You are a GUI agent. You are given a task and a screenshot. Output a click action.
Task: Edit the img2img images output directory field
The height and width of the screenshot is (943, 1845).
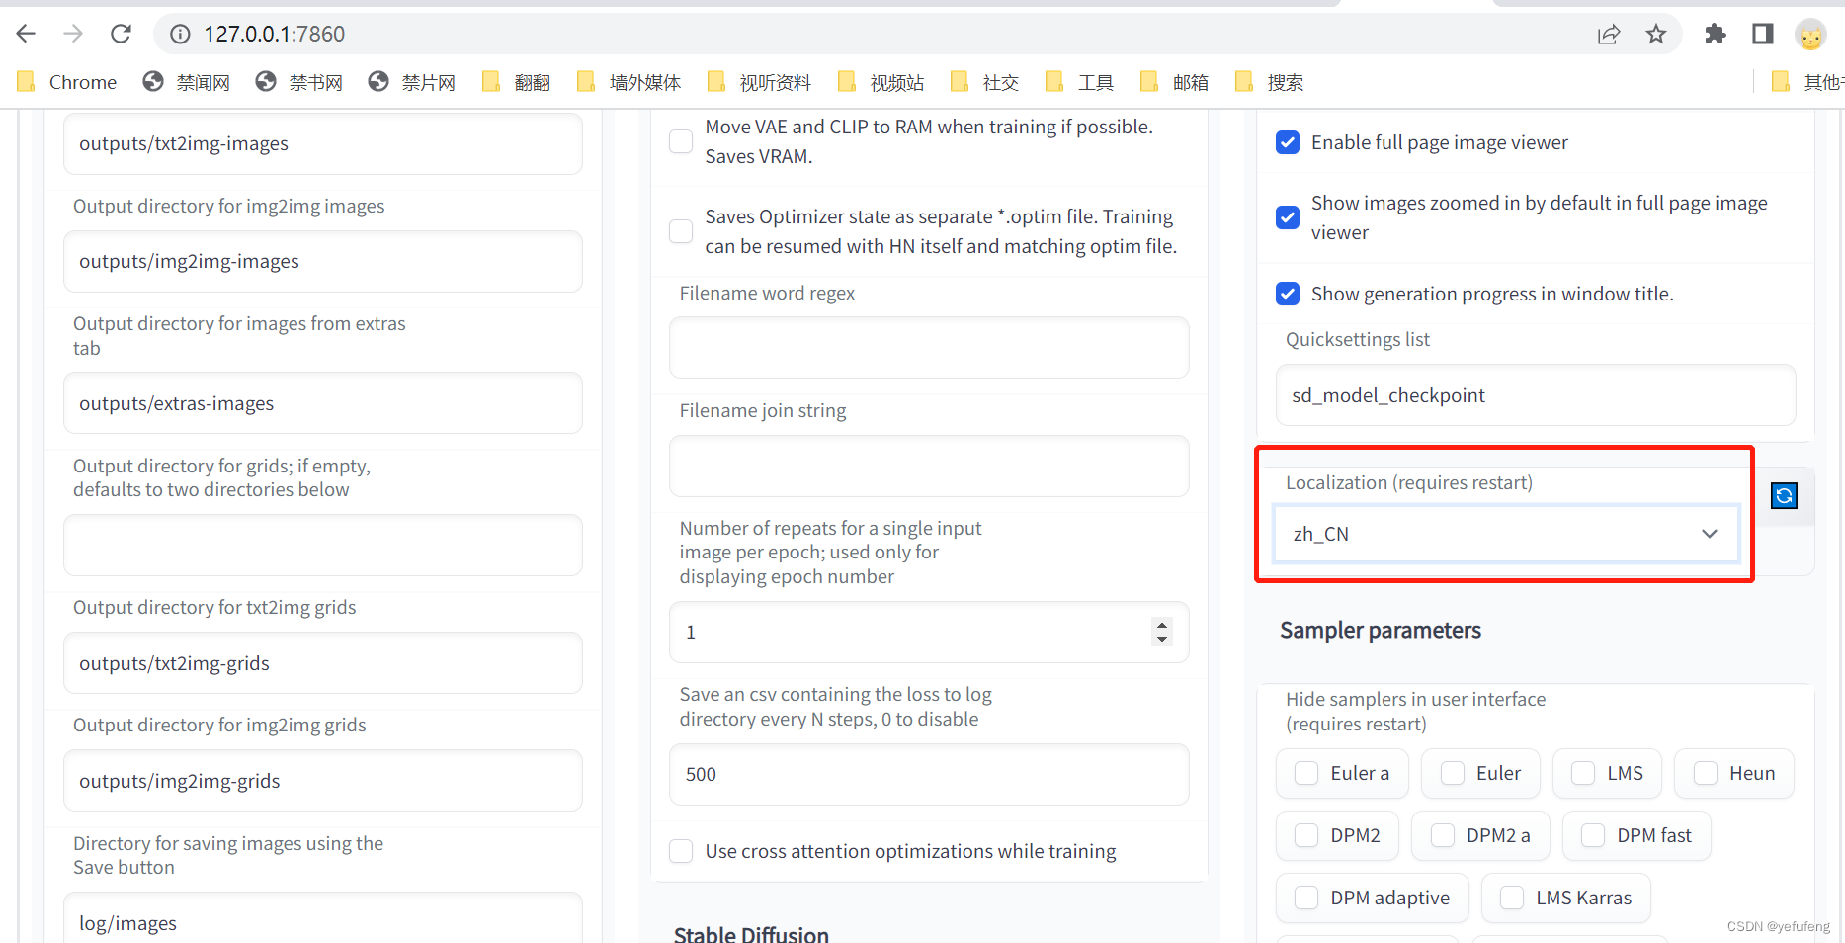click(323, 261)
